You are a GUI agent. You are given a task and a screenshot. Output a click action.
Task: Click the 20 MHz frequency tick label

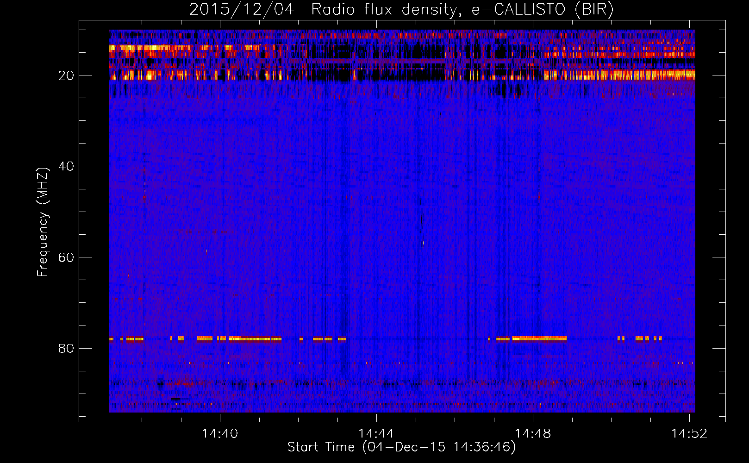pos(66,75)
